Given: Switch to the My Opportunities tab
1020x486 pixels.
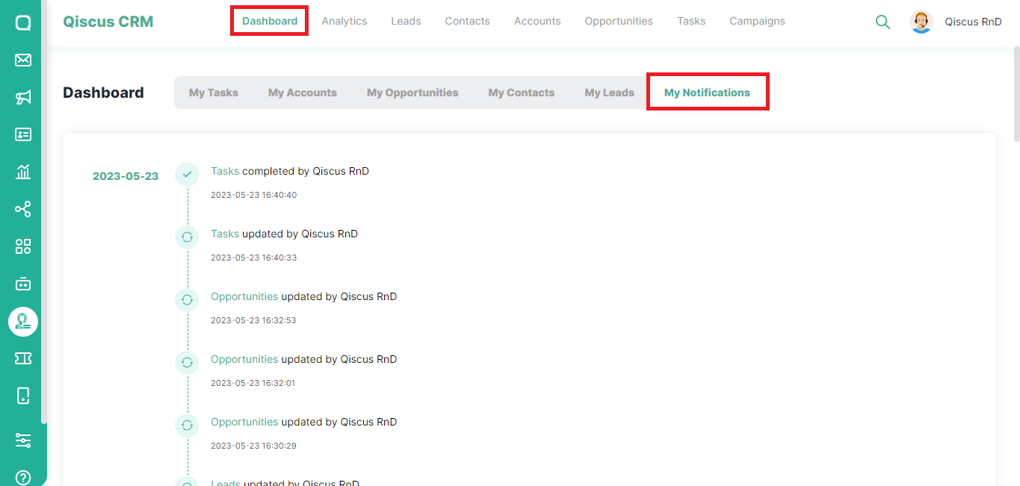Looking at the screenshot, I should coord(412,93).
